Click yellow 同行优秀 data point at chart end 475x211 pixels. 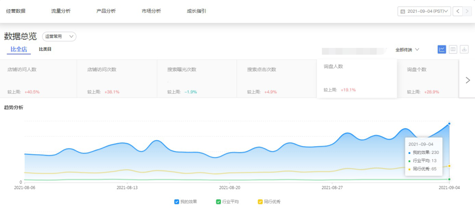coord(449,166)
